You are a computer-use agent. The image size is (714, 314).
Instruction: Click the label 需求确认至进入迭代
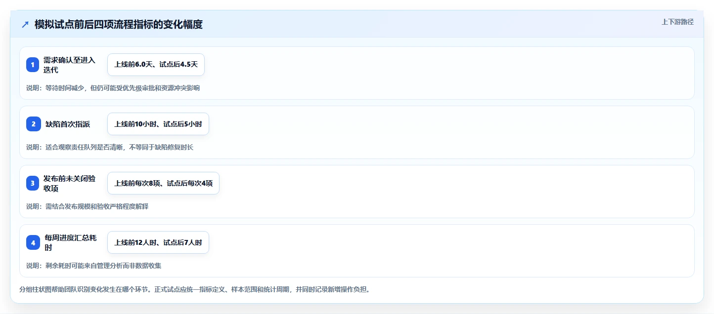point(69,65)
